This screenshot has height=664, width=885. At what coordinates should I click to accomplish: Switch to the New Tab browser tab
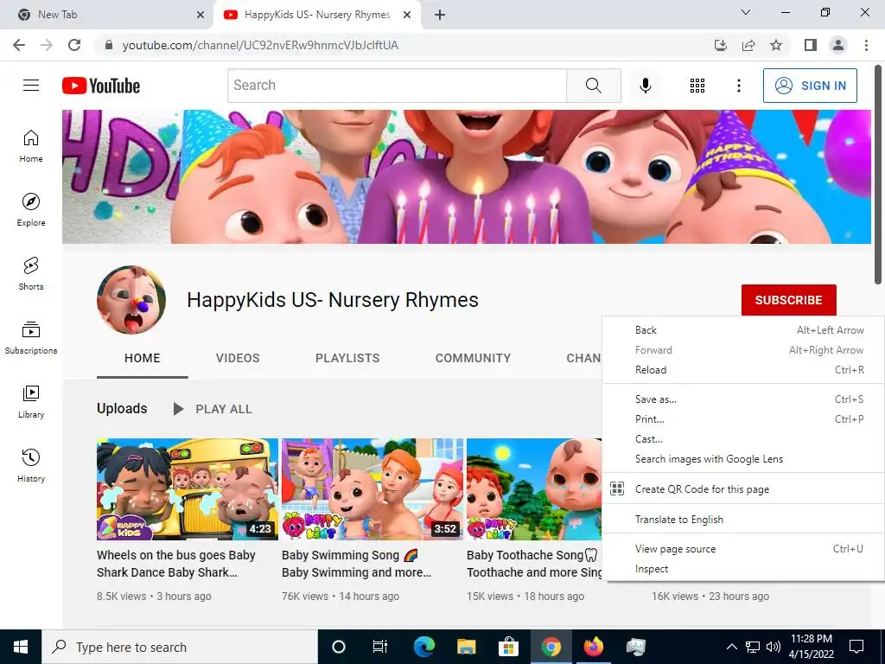point(106,15)
